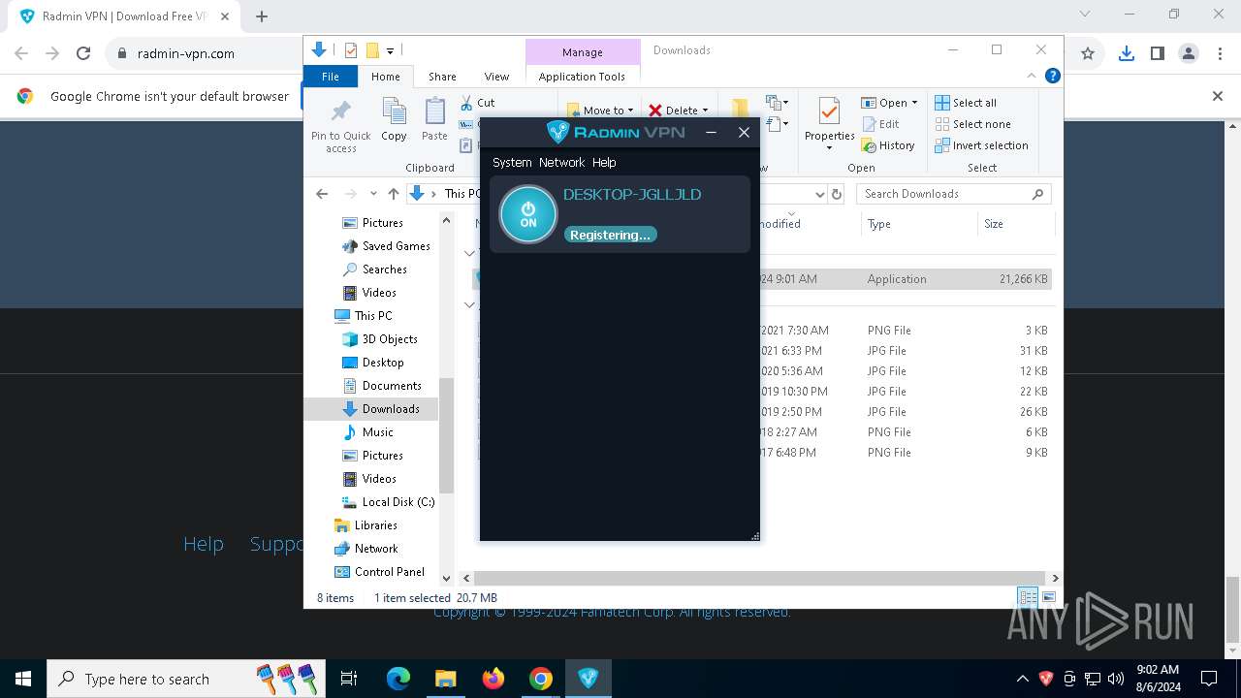Click the Registering... status label
Image resolution: width=1241 pixels, height=698 pixels.
tap(610, 235)
